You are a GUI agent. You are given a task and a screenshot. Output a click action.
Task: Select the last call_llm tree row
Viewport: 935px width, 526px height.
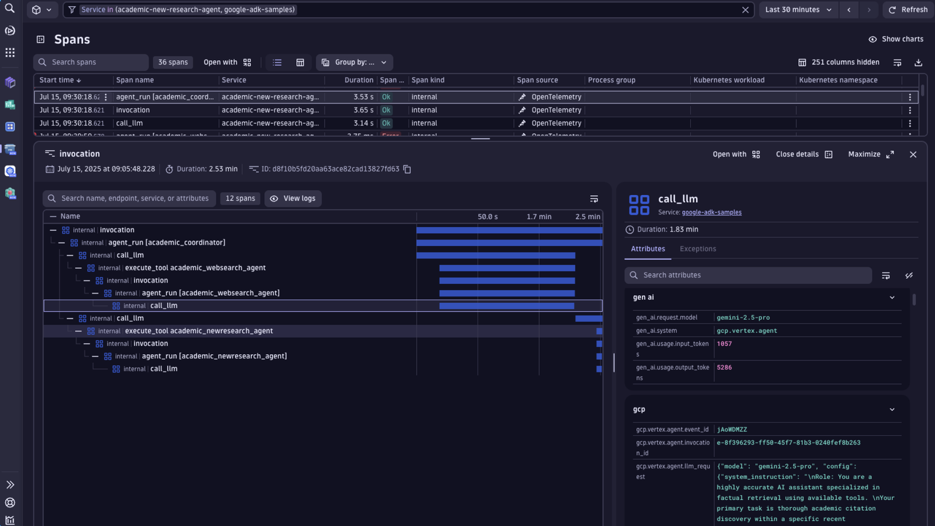[323, 369]
